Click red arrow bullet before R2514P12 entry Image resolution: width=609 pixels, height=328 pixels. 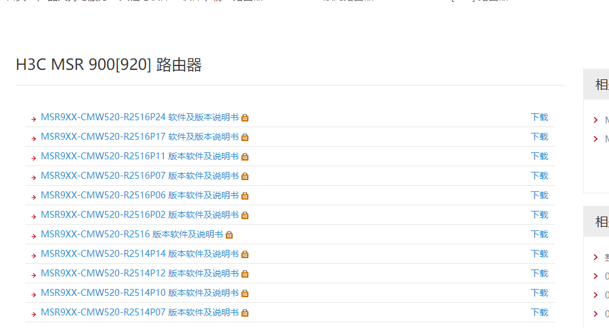click(34, 275)
